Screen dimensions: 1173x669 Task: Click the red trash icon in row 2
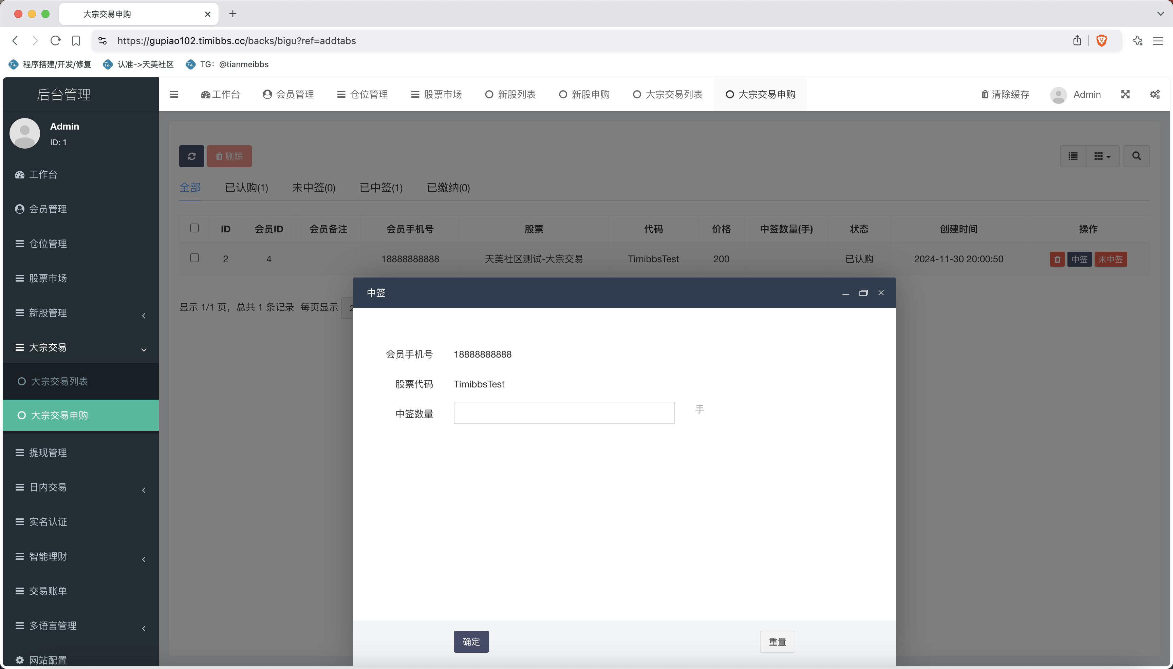click(x=1057, y=259)
